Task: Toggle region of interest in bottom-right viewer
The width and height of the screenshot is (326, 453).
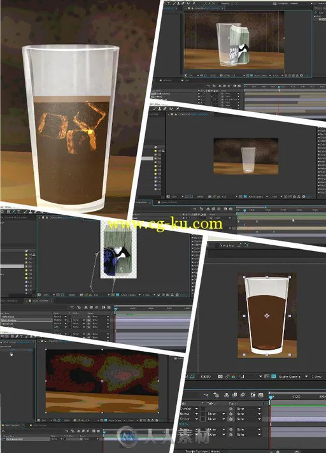Action: (267, 376)
